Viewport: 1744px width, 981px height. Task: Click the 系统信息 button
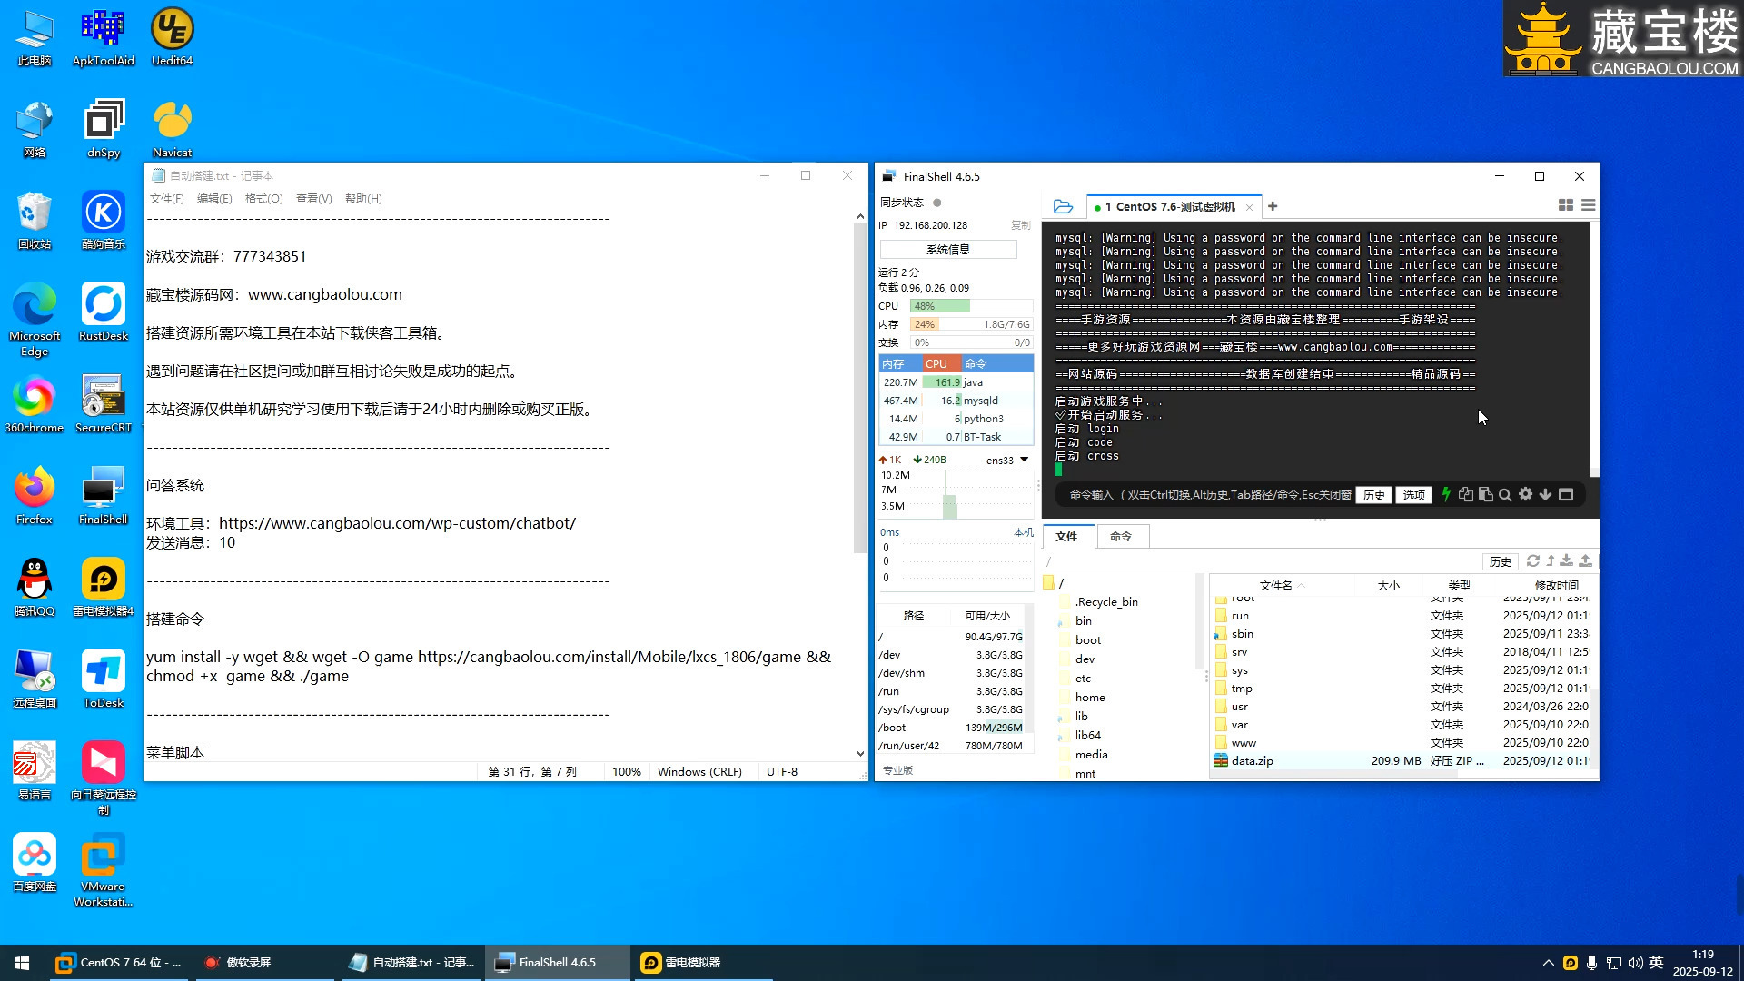(x=947, y=249)
